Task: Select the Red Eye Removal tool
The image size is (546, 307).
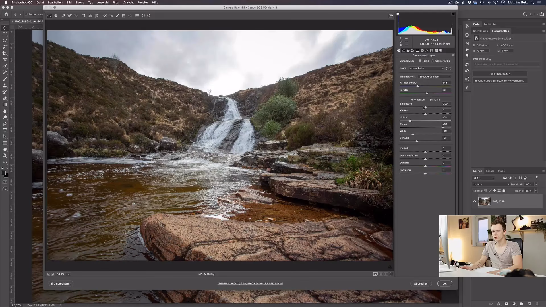Action: click(111, 16)
